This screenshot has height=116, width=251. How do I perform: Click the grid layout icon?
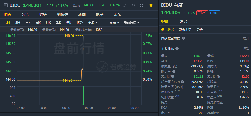[x=142, y=5]
